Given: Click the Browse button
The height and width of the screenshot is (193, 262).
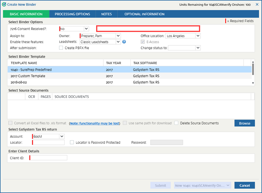Looking at the screenshot, I should pos(244,123).
